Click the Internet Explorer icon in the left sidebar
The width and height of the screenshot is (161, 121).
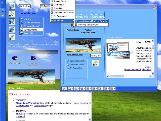click(2, 3)
